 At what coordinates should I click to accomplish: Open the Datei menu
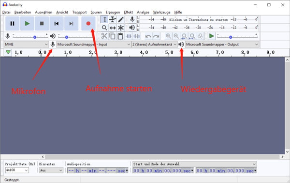click(6, 12)
